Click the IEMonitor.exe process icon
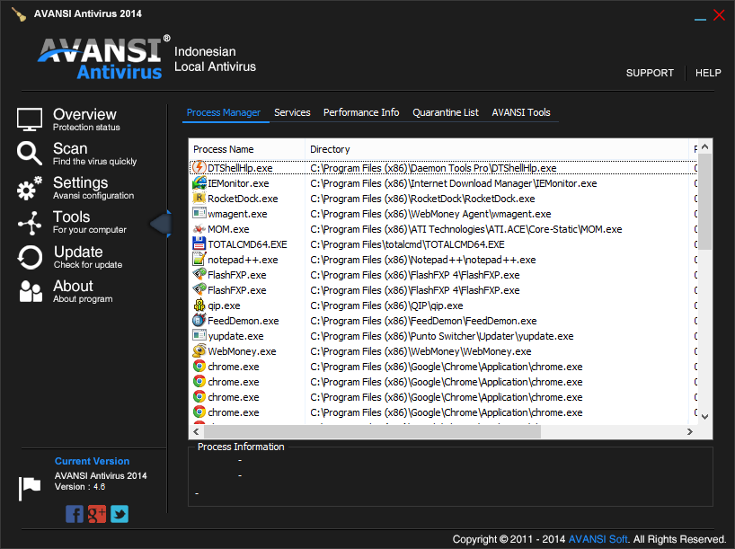735x549 pixels. coord(199,182)
